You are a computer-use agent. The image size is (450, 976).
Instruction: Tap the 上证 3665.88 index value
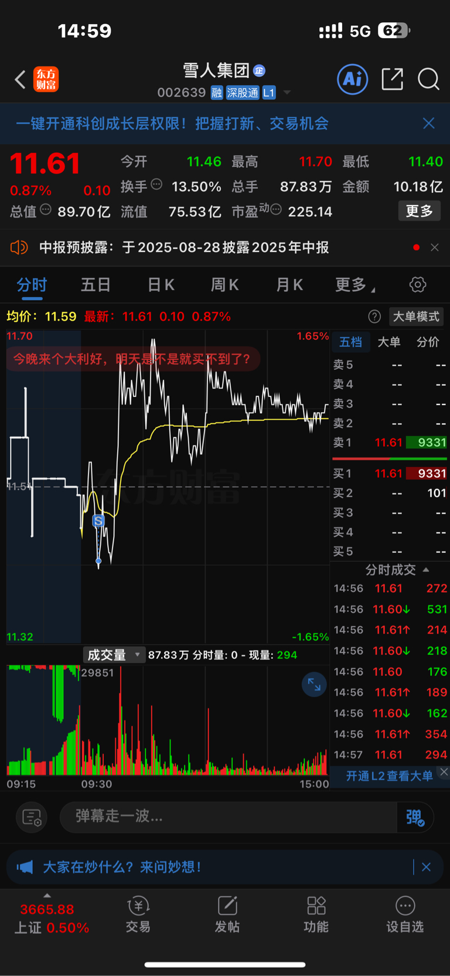47,910
